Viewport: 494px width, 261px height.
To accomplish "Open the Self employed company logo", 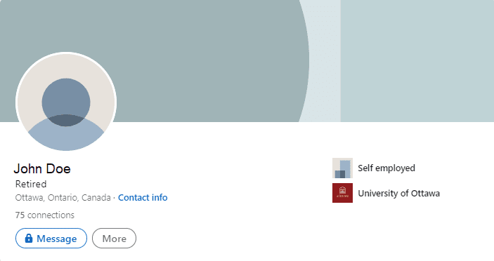I will 342,168.
